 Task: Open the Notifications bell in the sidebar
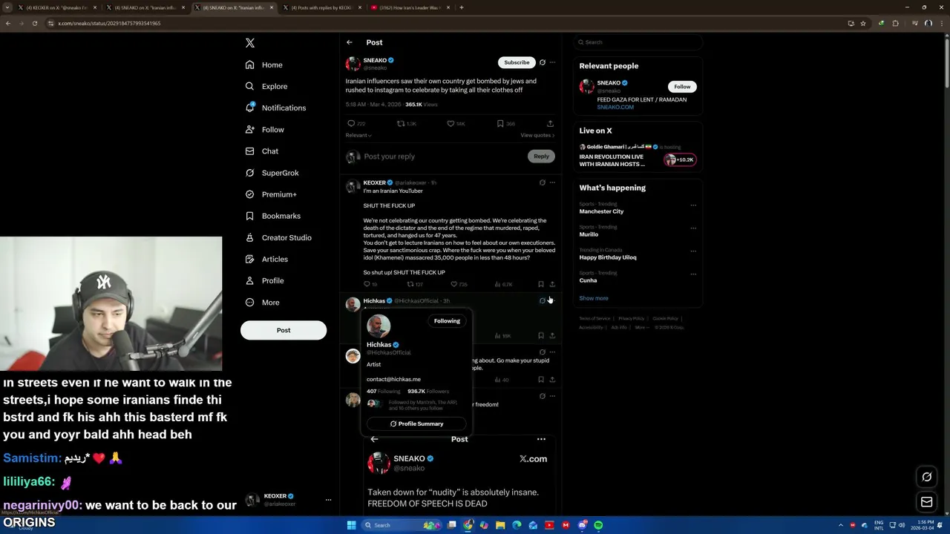coord(275,108)
